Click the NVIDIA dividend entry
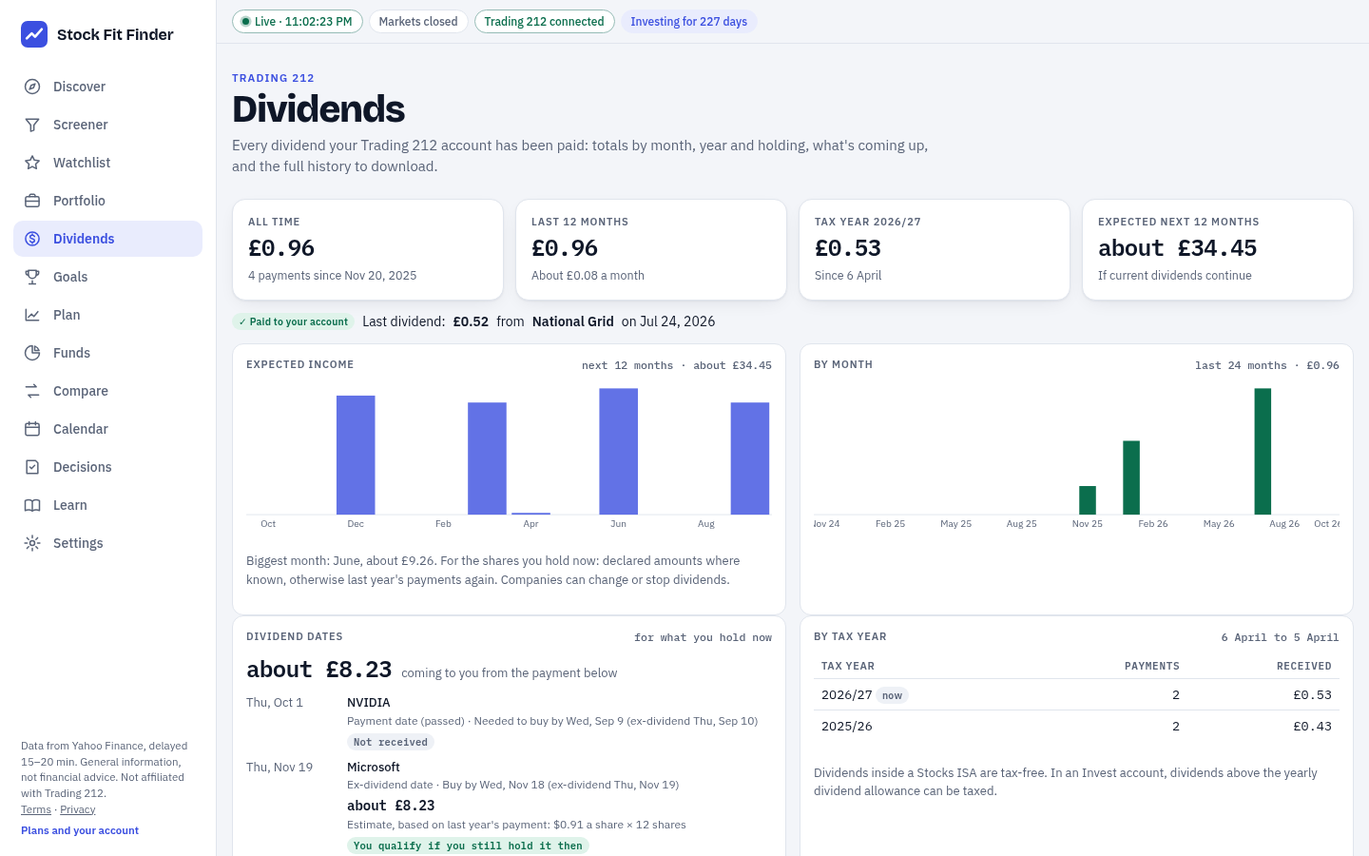 [510, 723]
